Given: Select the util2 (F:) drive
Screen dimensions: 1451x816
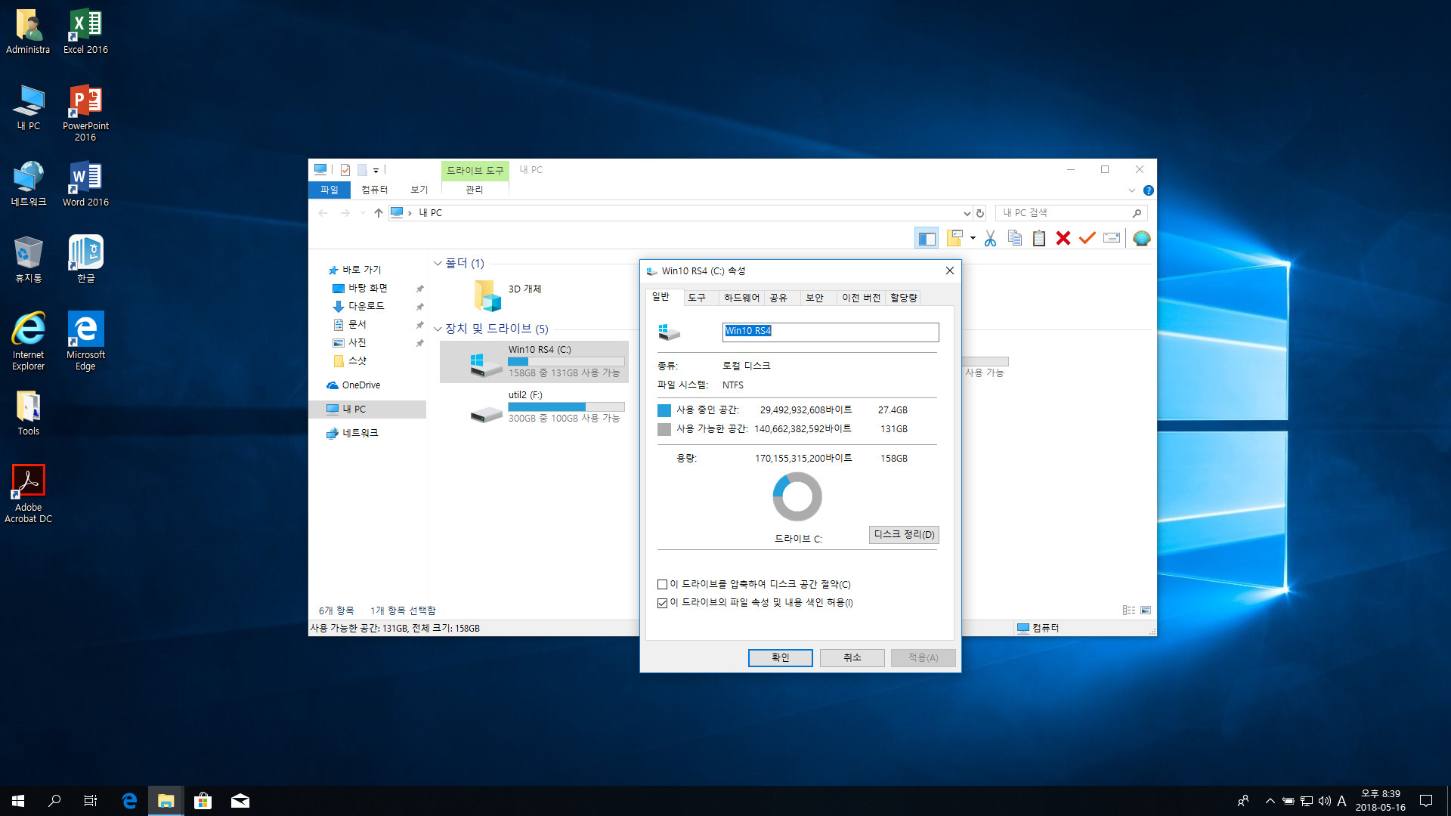Looking at the screenshot, I should [534, 406].
